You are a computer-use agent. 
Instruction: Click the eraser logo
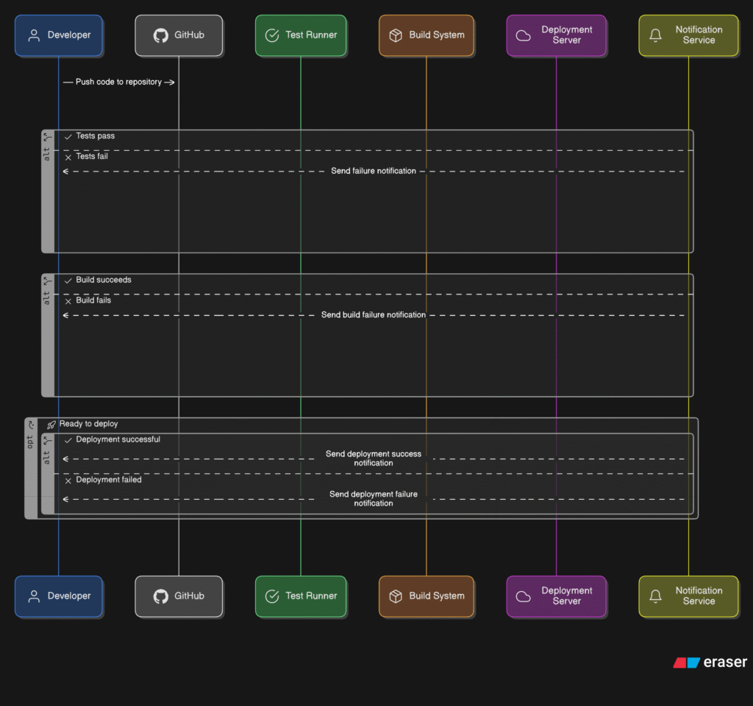710,663
